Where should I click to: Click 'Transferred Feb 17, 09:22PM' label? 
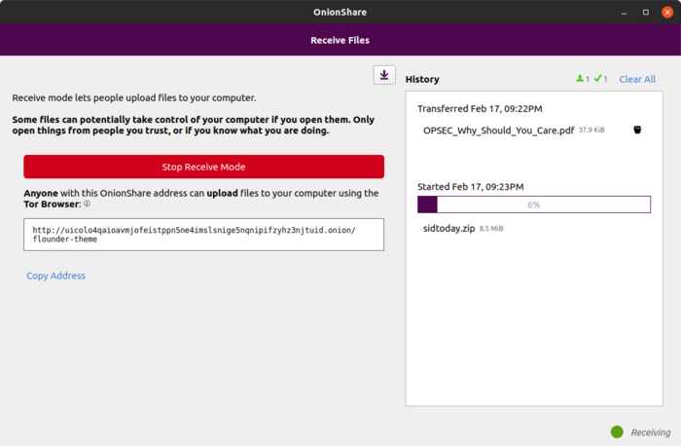point(480,109)
